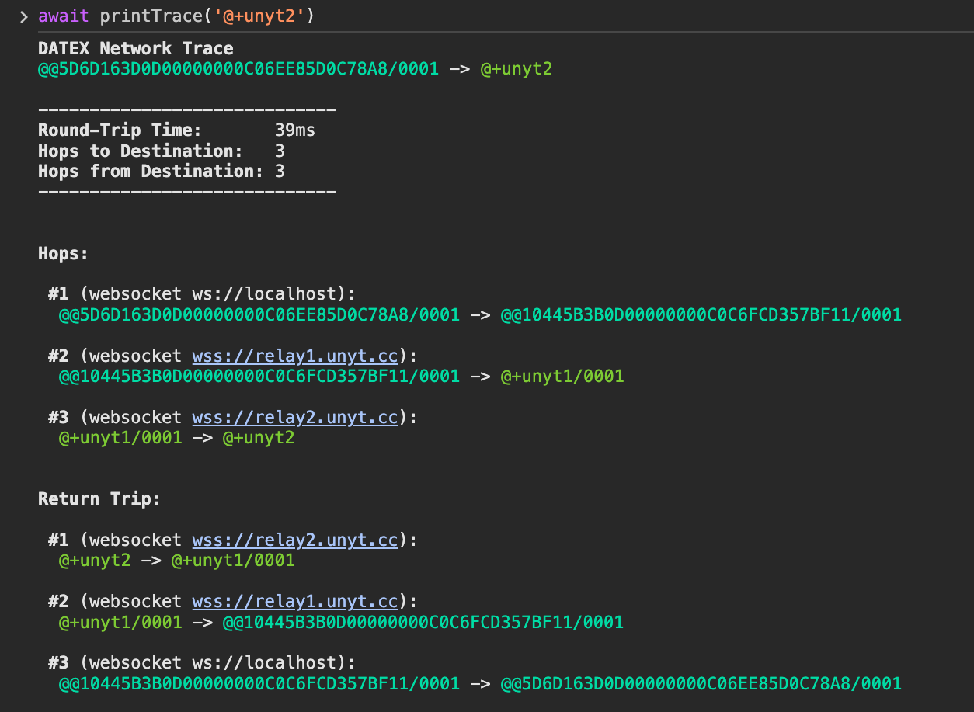Open relay1.unyt.cc link in Return Trip #2
Viewport: 974px width, 712px height.
pos(295,601)
